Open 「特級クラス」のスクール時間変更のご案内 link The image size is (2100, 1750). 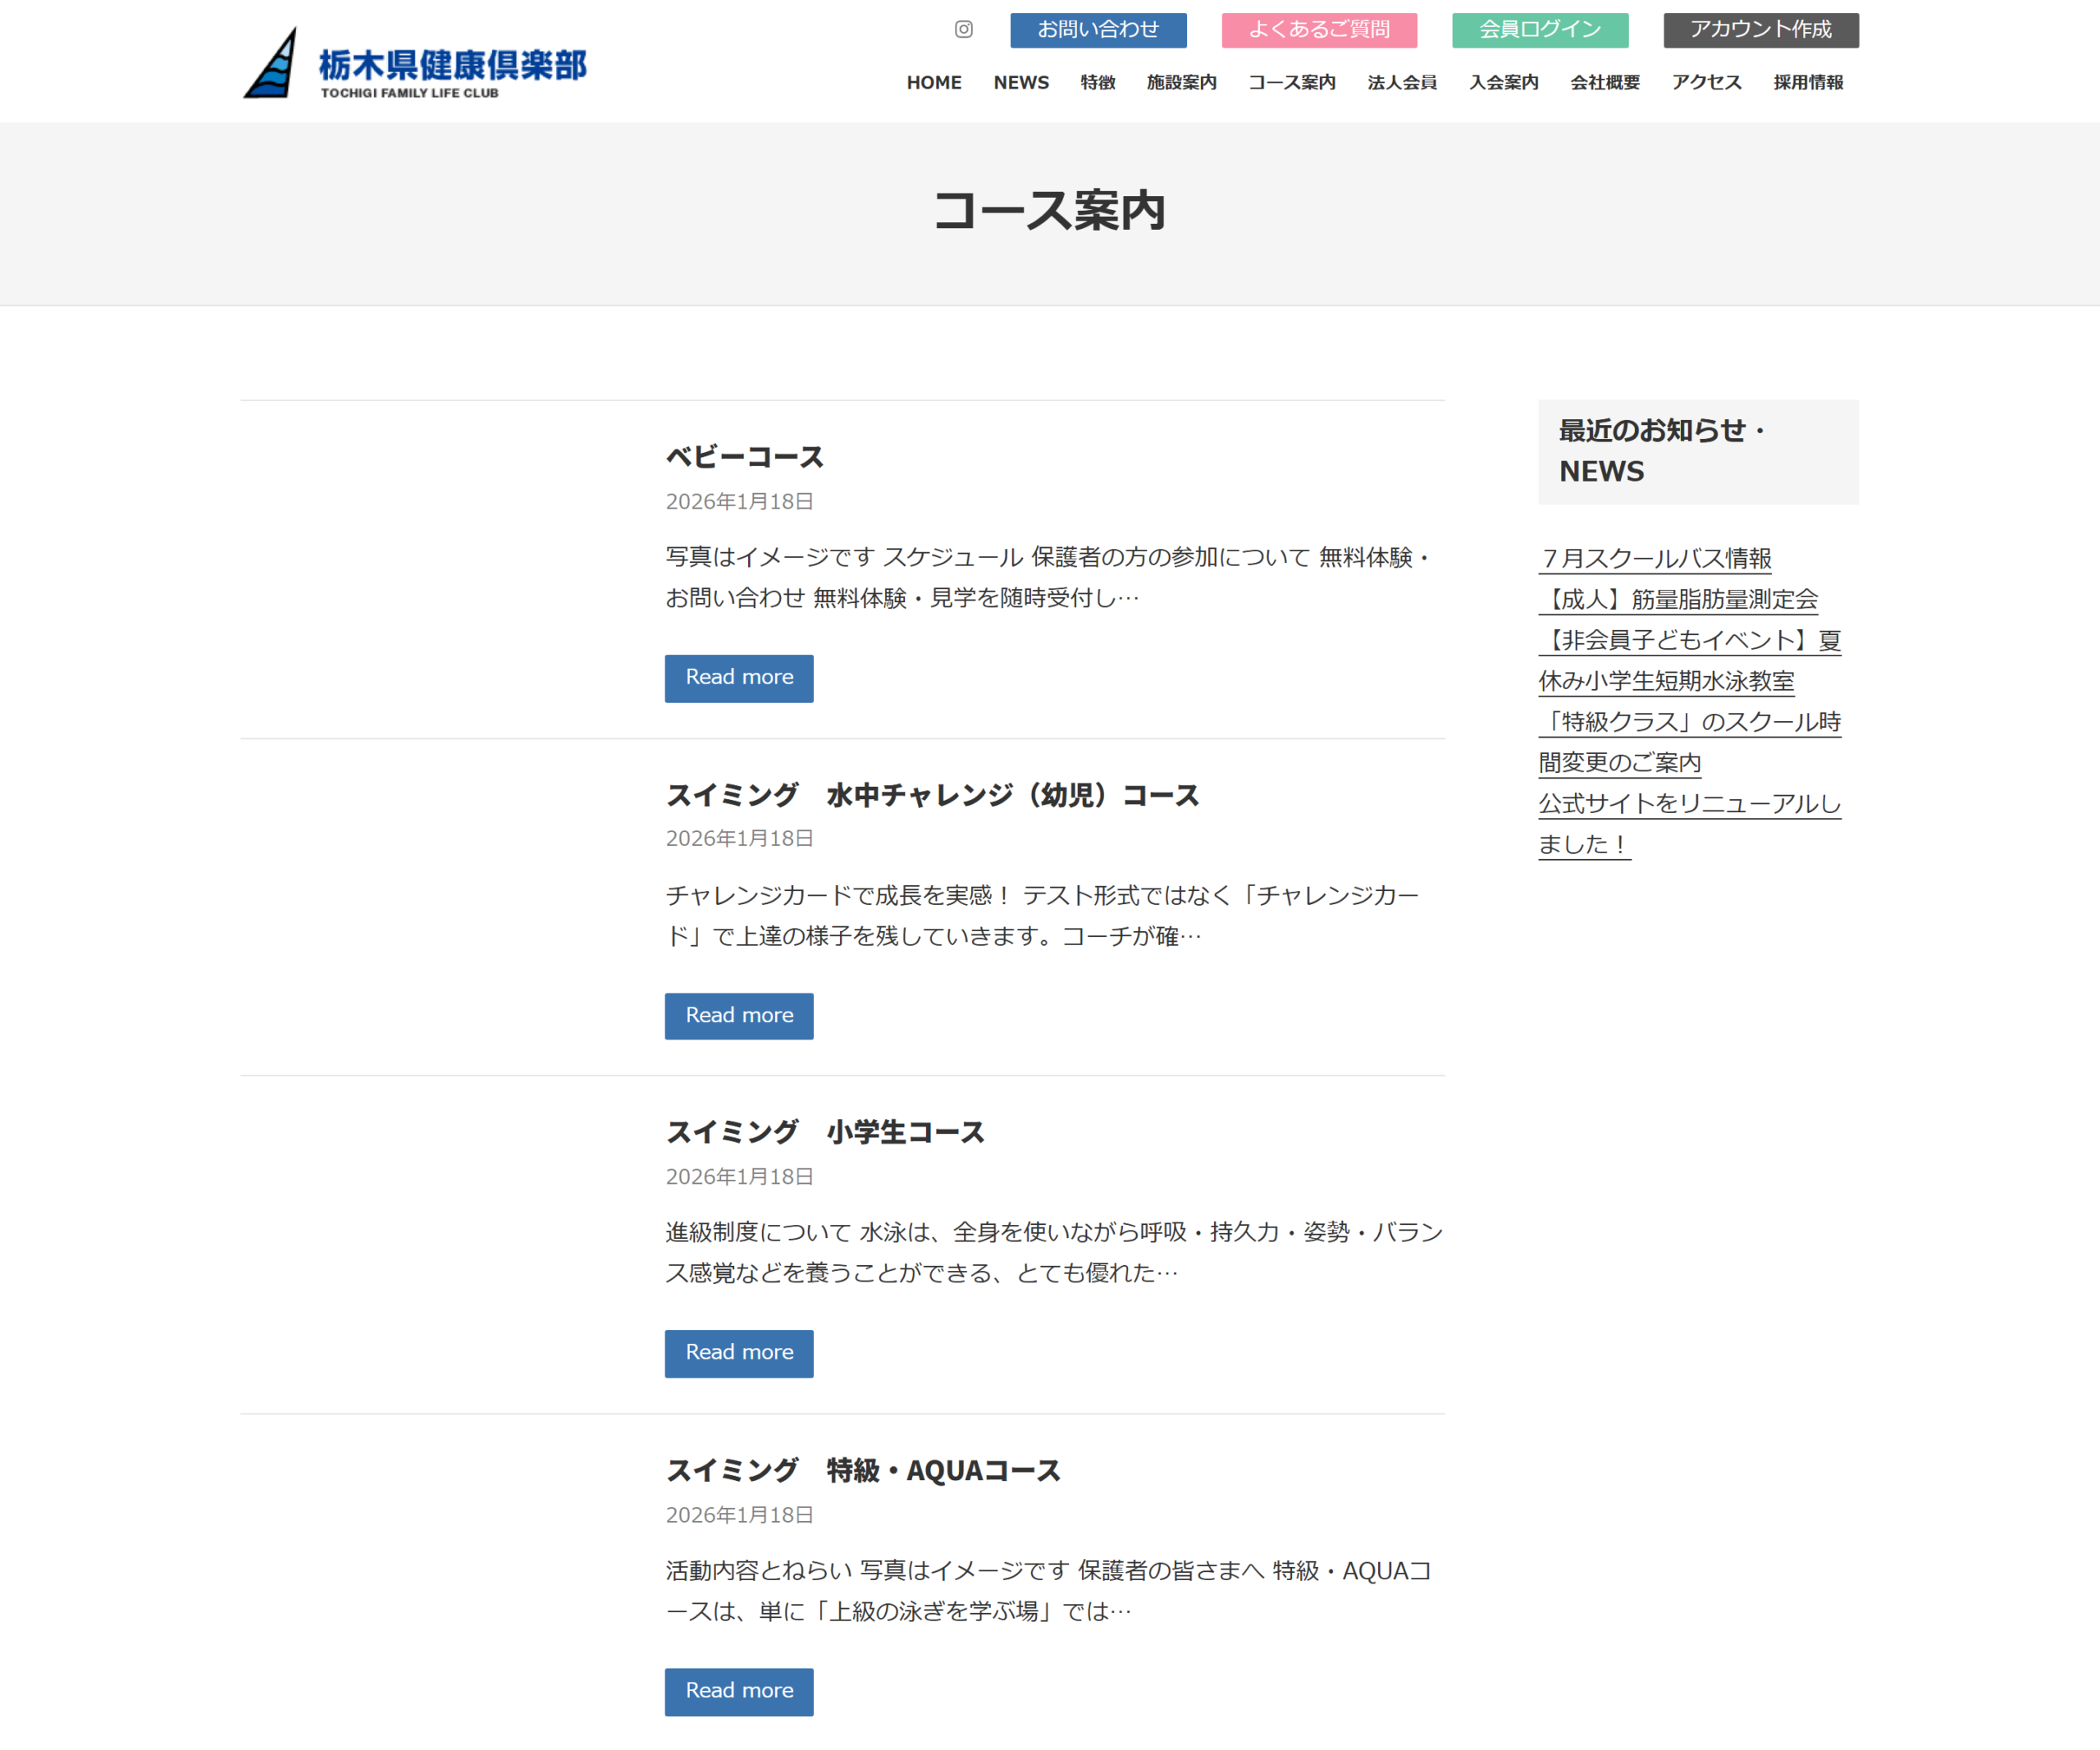tap(1690, 743)
